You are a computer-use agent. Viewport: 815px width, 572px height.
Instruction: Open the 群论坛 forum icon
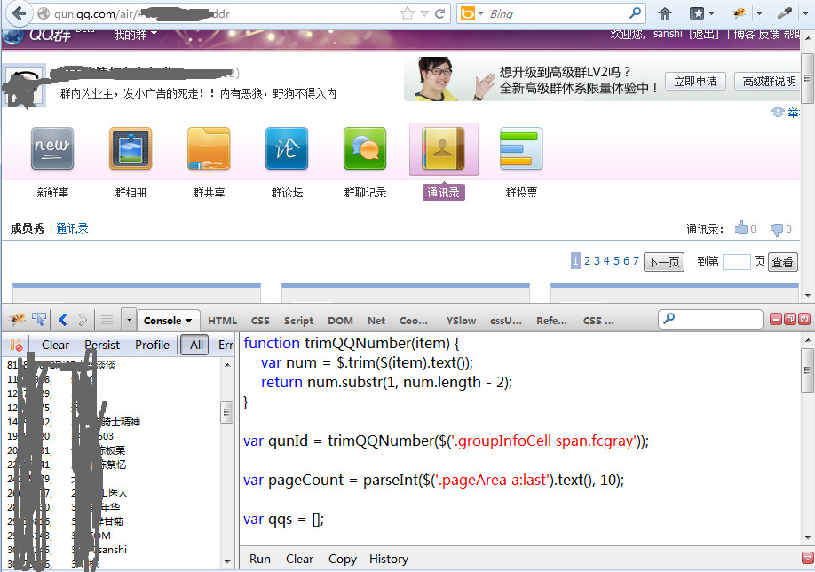point(287,149)
